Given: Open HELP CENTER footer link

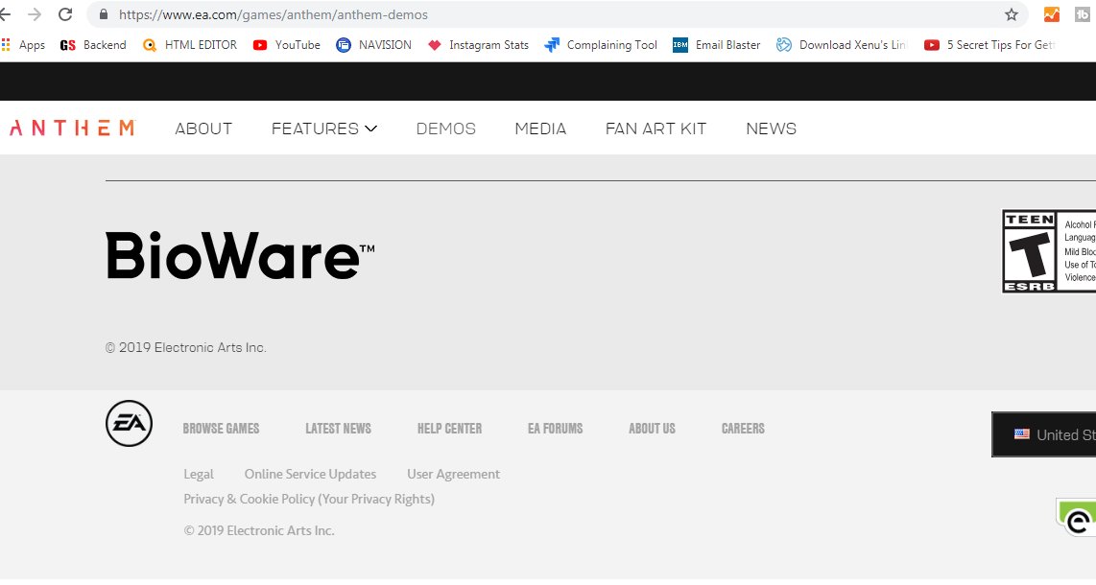Looking at the screenshot, I should tap(449, 429).
